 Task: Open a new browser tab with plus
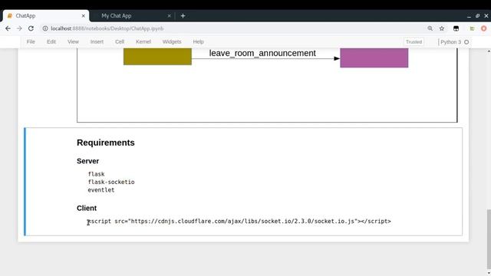click(x=183, y=15)
